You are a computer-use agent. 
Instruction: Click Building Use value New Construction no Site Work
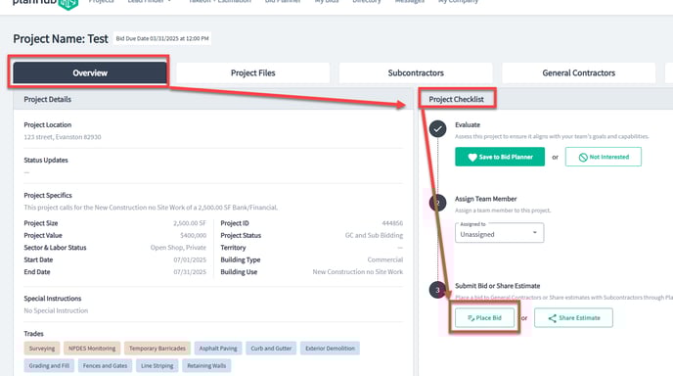click(358, 272)
